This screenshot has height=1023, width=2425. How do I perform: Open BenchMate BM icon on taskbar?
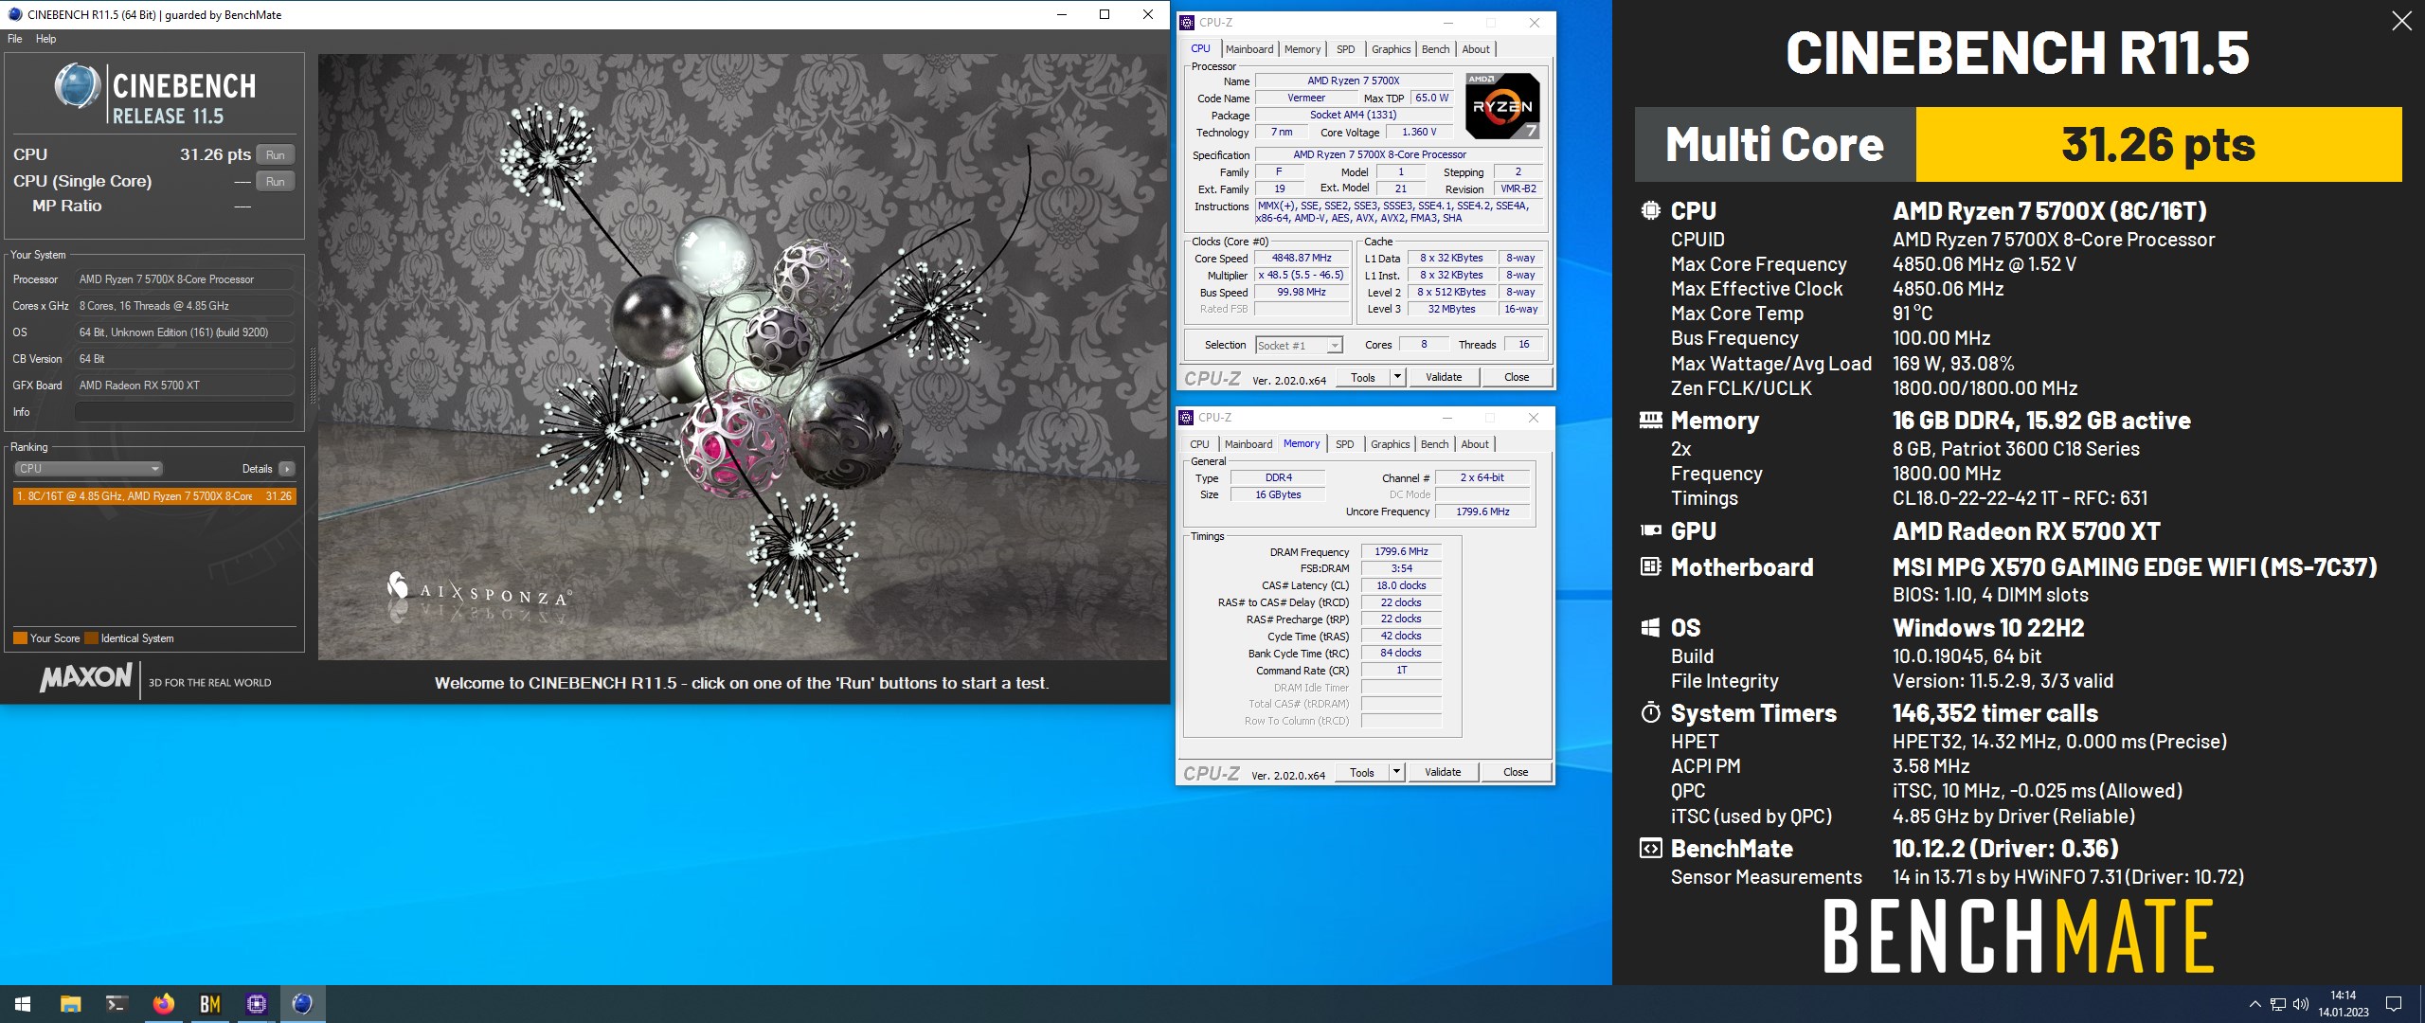(209, 1004)
